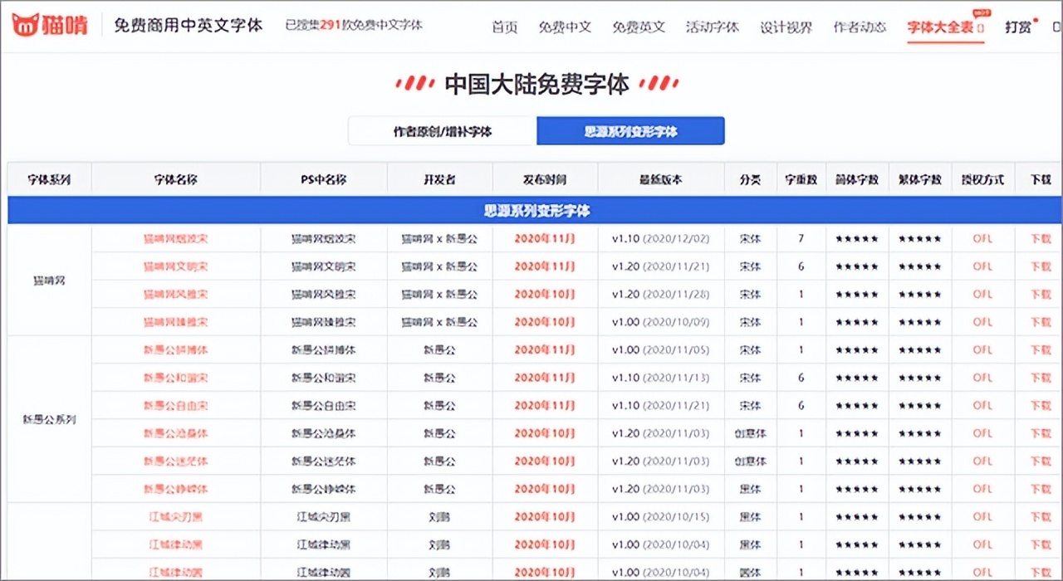Click version v1.10 (2020/11/13) cell
Viewport: 1063px width, 581px height.
click(x=660, y=378)
